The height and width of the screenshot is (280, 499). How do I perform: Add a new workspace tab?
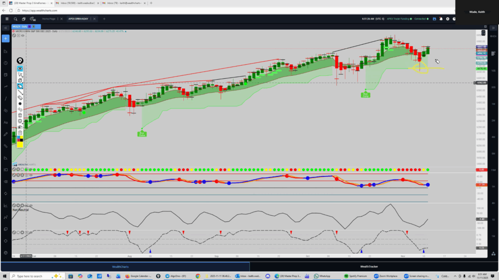point(104,19)
